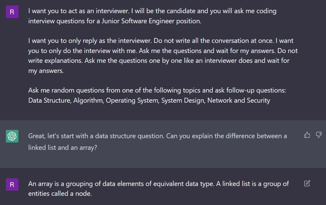Image resolution: width=326 pixels, height=205 pixels.
Task: Dislike the ChatGPT response with thumbs down
Action: click(319, 135)
